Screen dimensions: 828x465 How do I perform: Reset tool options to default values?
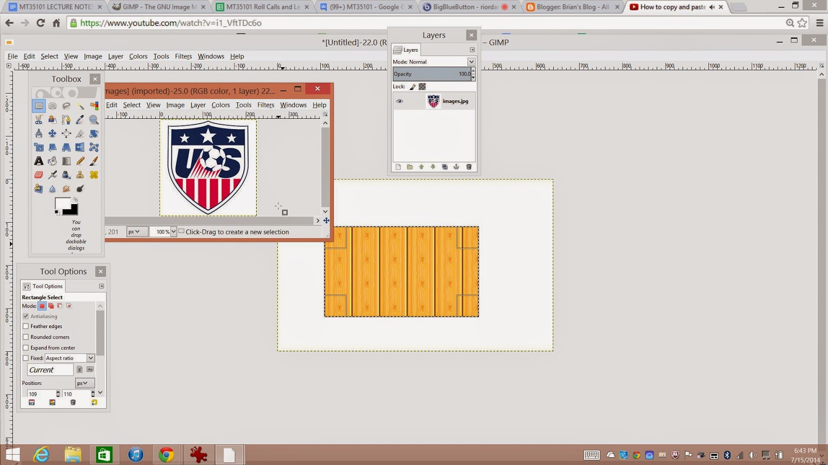click(x=94, y=402)
